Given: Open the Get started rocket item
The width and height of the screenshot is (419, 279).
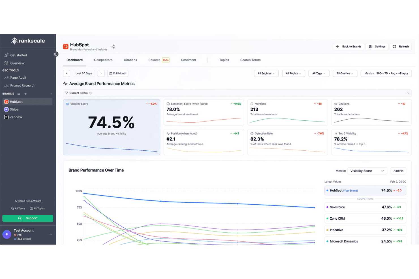Looking at the screenshot, I should [x=16, y=55].
